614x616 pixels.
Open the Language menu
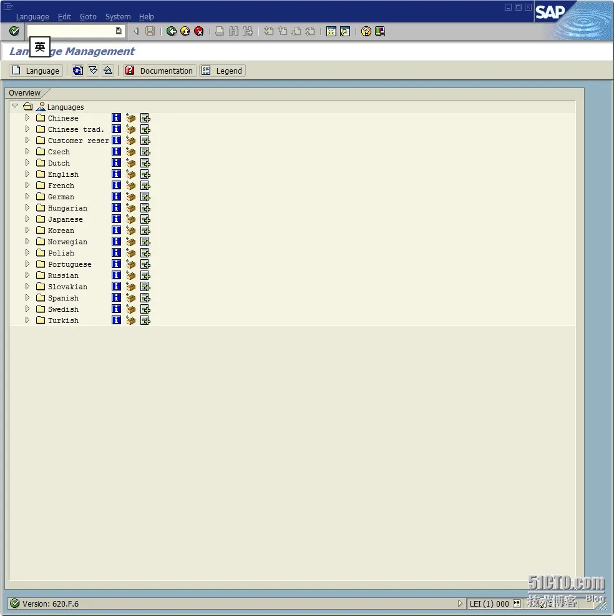32,16
